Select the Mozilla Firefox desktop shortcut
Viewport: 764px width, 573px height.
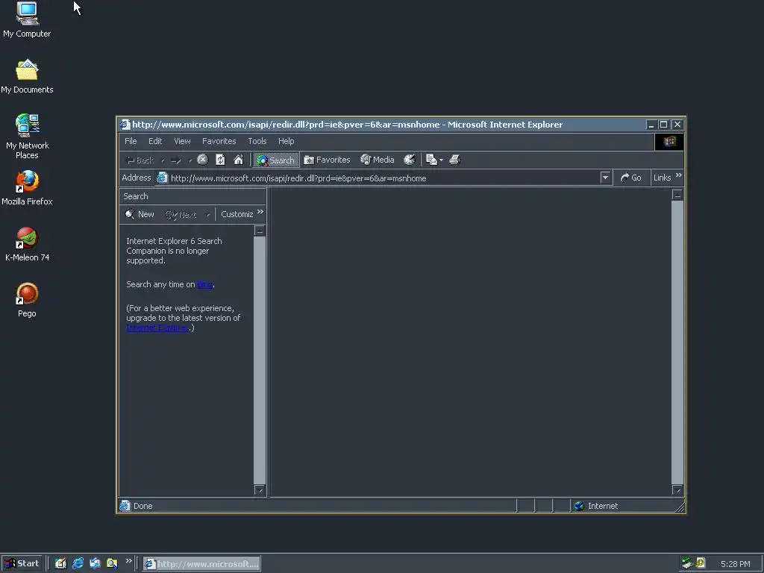point(27,188)
